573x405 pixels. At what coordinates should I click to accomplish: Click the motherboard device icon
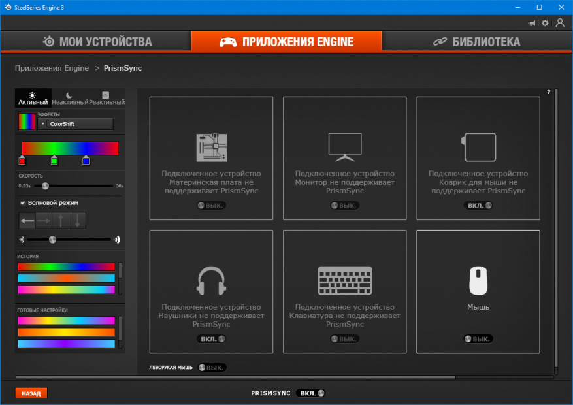211,148
